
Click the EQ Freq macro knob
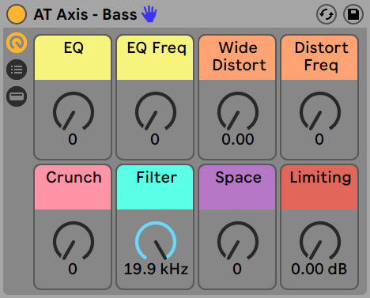156,111
